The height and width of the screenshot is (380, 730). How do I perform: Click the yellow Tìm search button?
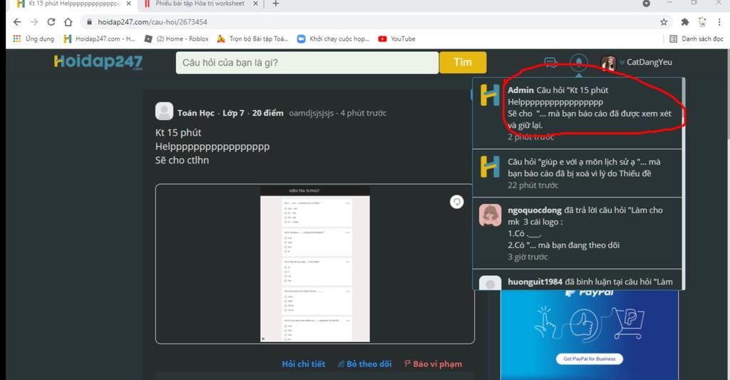pyautogui.click(x=463, y=63)
